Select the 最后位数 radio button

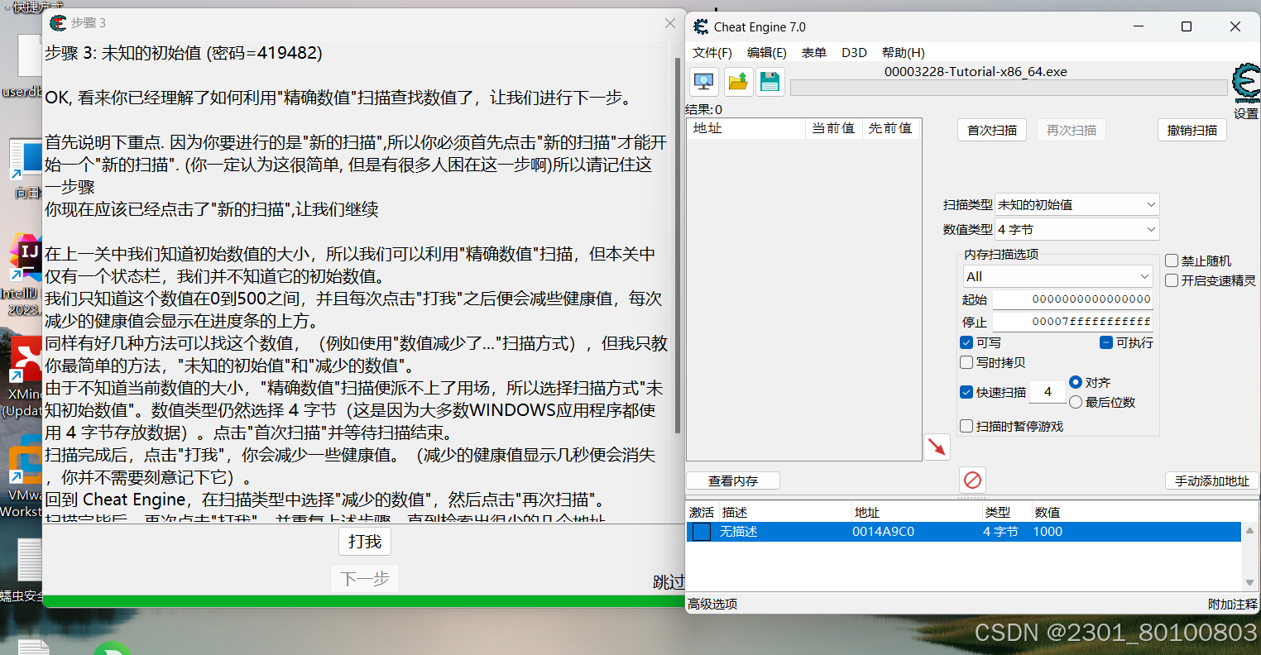click(x=1076, y=402)
